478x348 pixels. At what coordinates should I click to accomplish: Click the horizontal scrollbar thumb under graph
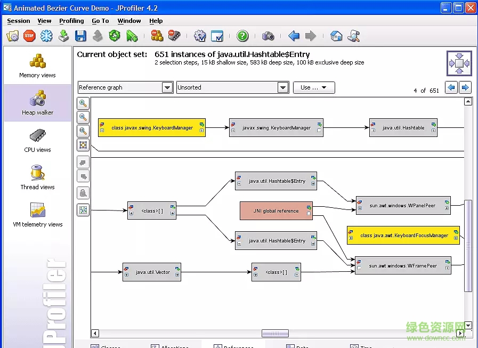click(275, 334)
